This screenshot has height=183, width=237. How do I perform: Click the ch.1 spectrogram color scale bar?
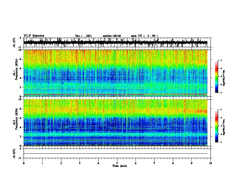tap(217, 77)
